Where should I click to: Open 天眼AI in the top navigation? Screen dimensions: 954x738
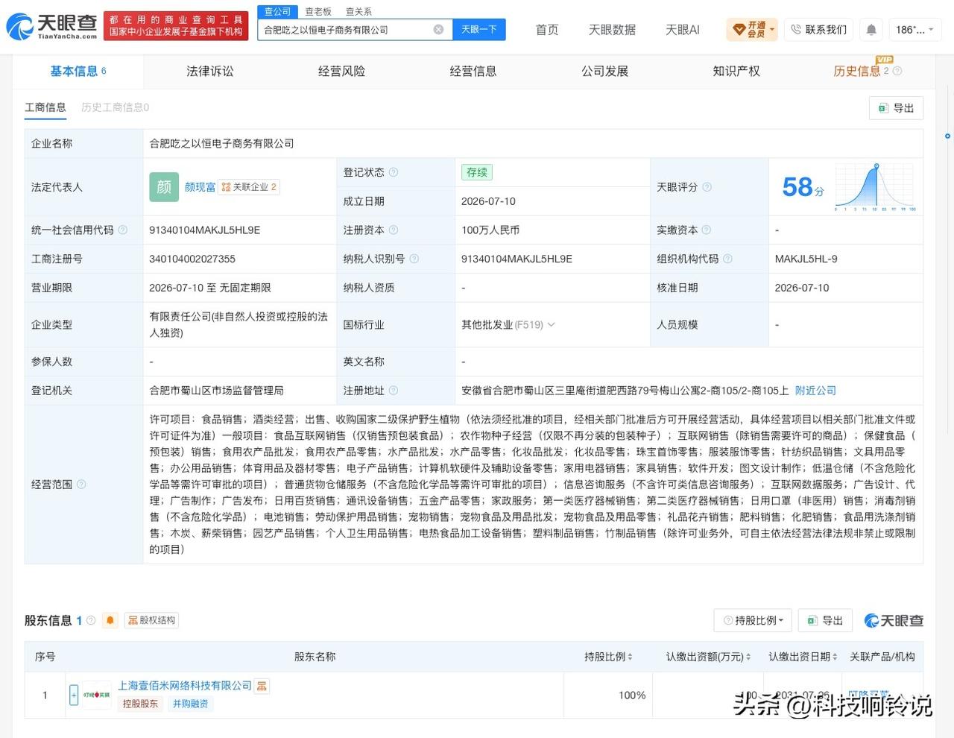pos(683,30)
